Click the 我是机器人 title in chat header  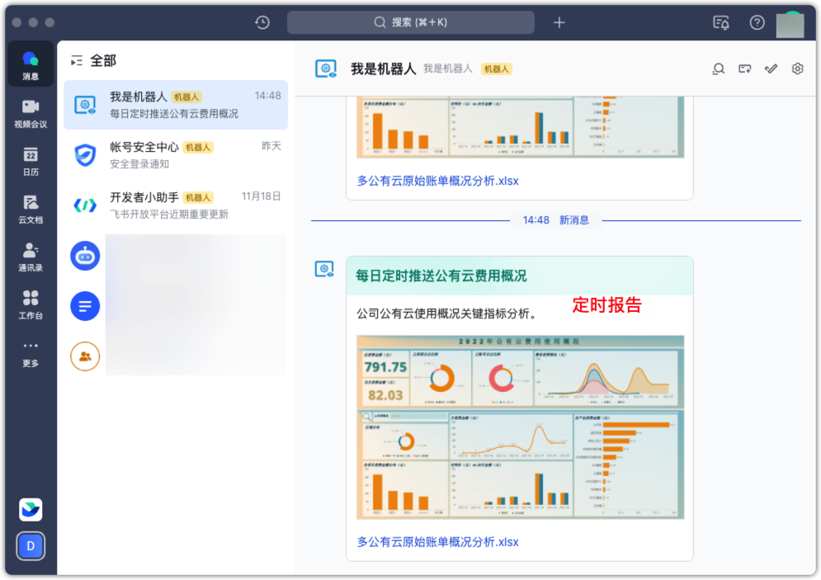click(x=384, y=68)
